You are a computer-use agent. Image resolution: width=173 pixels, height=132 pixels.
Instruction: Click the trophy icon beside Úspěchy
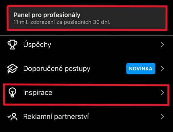tap(13, 44)
